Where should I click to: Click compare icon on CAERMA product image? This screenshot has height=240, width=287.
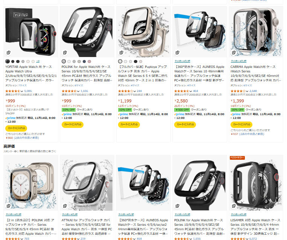click(x=234, y=52)
